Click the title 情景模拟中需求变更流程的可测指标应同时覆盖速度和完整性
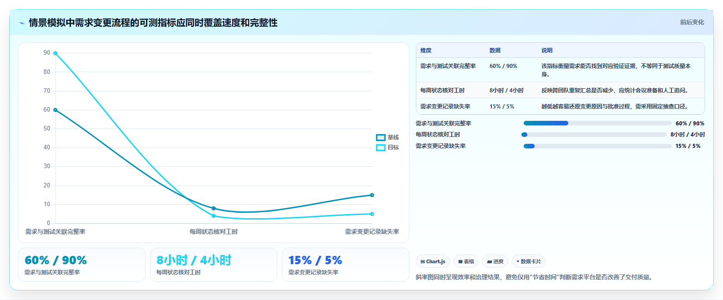Screen dimensions: 723x300 (x=153, y=23)
